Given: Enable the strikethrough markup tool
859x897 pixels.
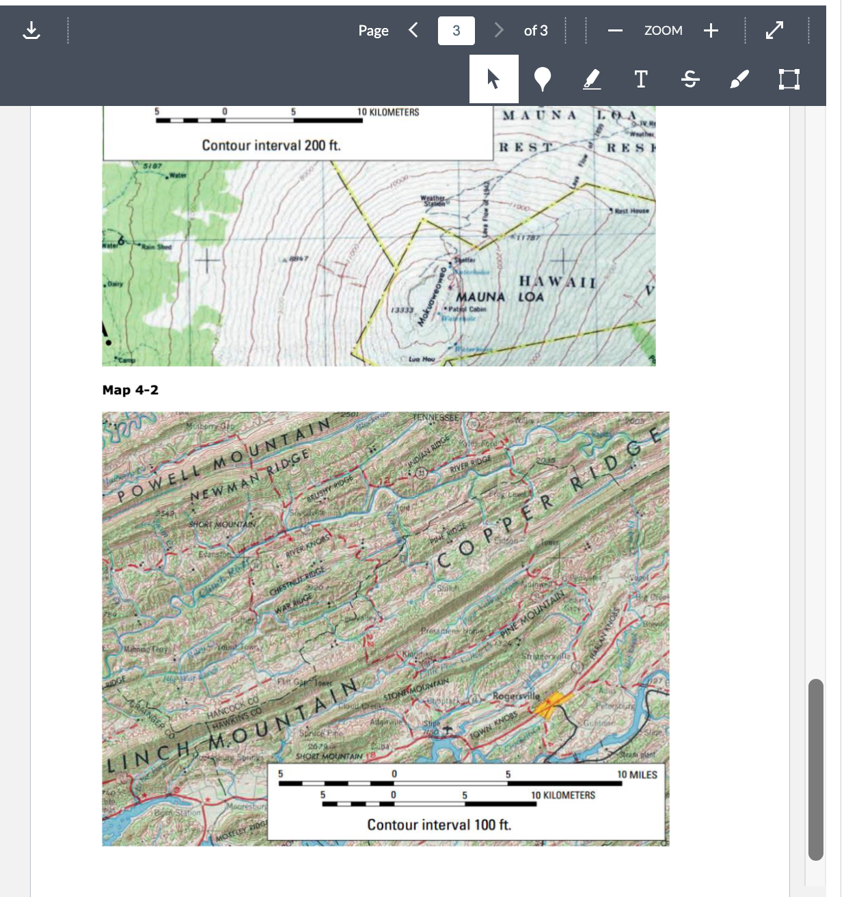Looking at the screenshot, I should (x=690, y=79).
